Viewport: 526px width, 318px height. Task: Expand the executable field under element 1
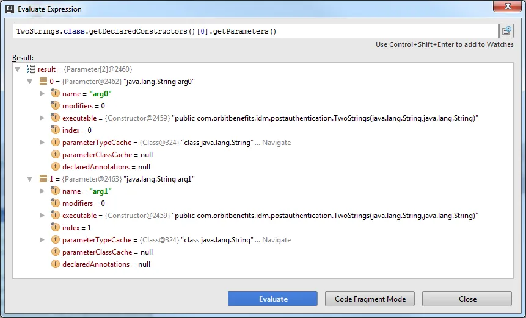[x=42, y=216]
